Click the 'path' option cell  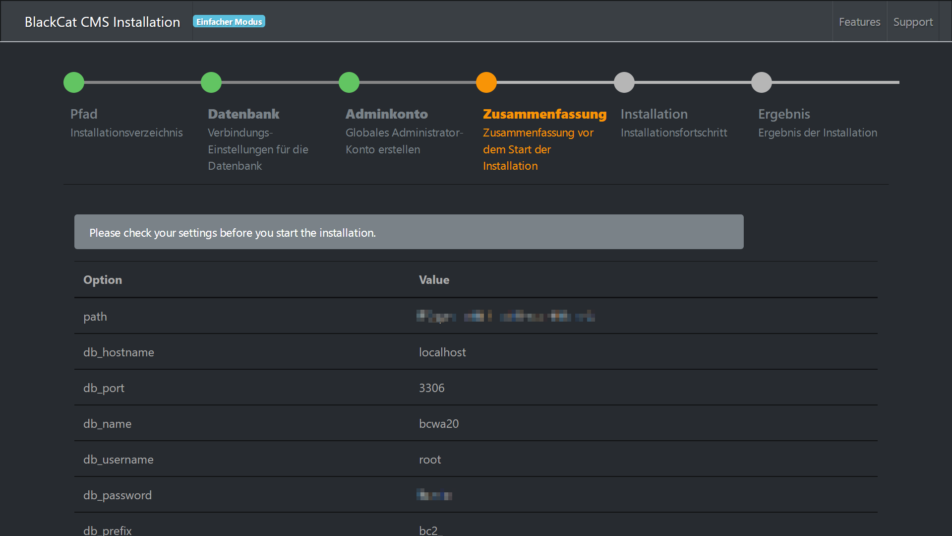95,316
